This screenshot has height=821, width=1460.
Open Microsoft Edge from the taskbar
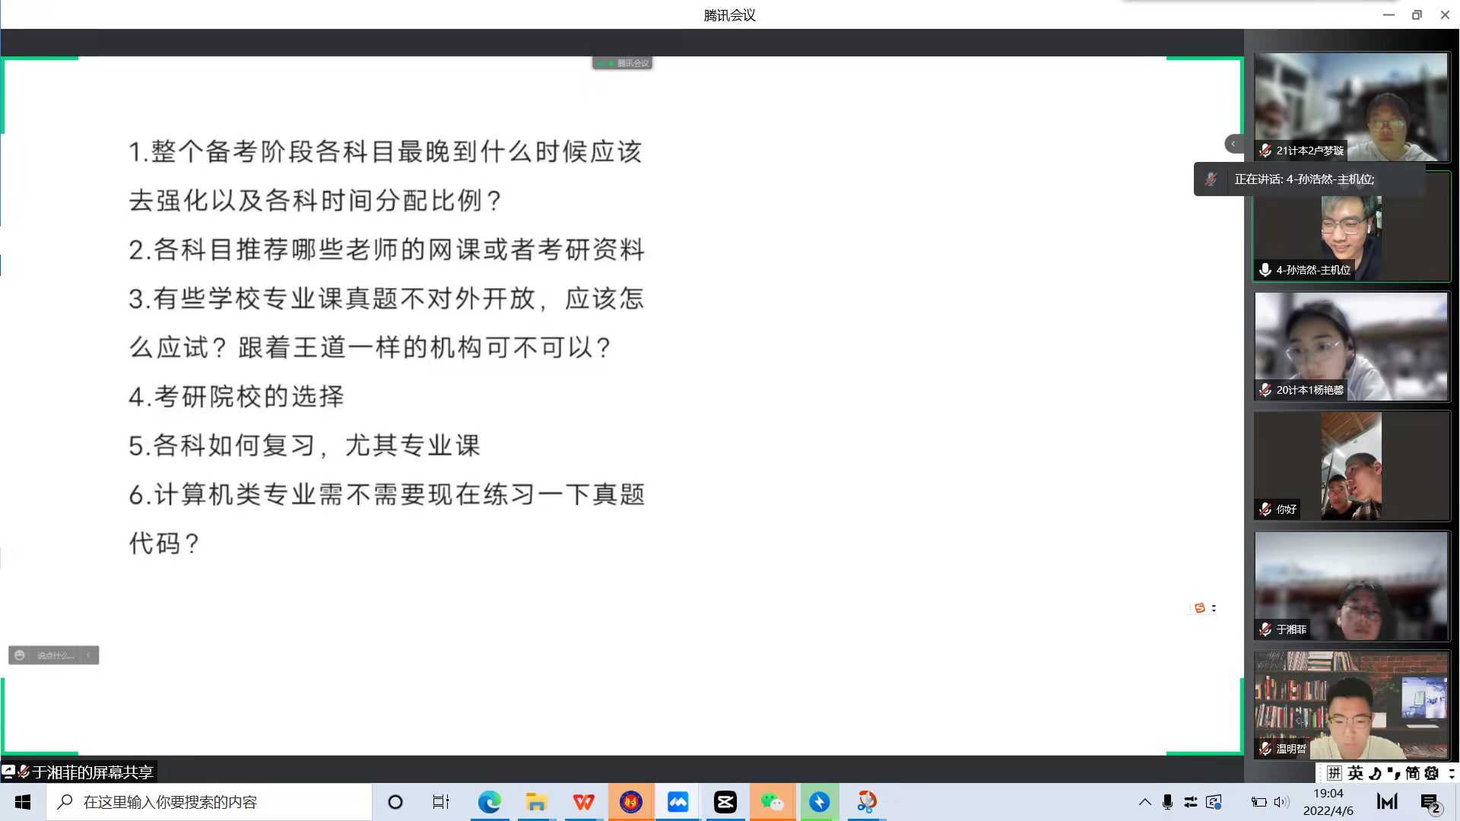pos(489,802)
